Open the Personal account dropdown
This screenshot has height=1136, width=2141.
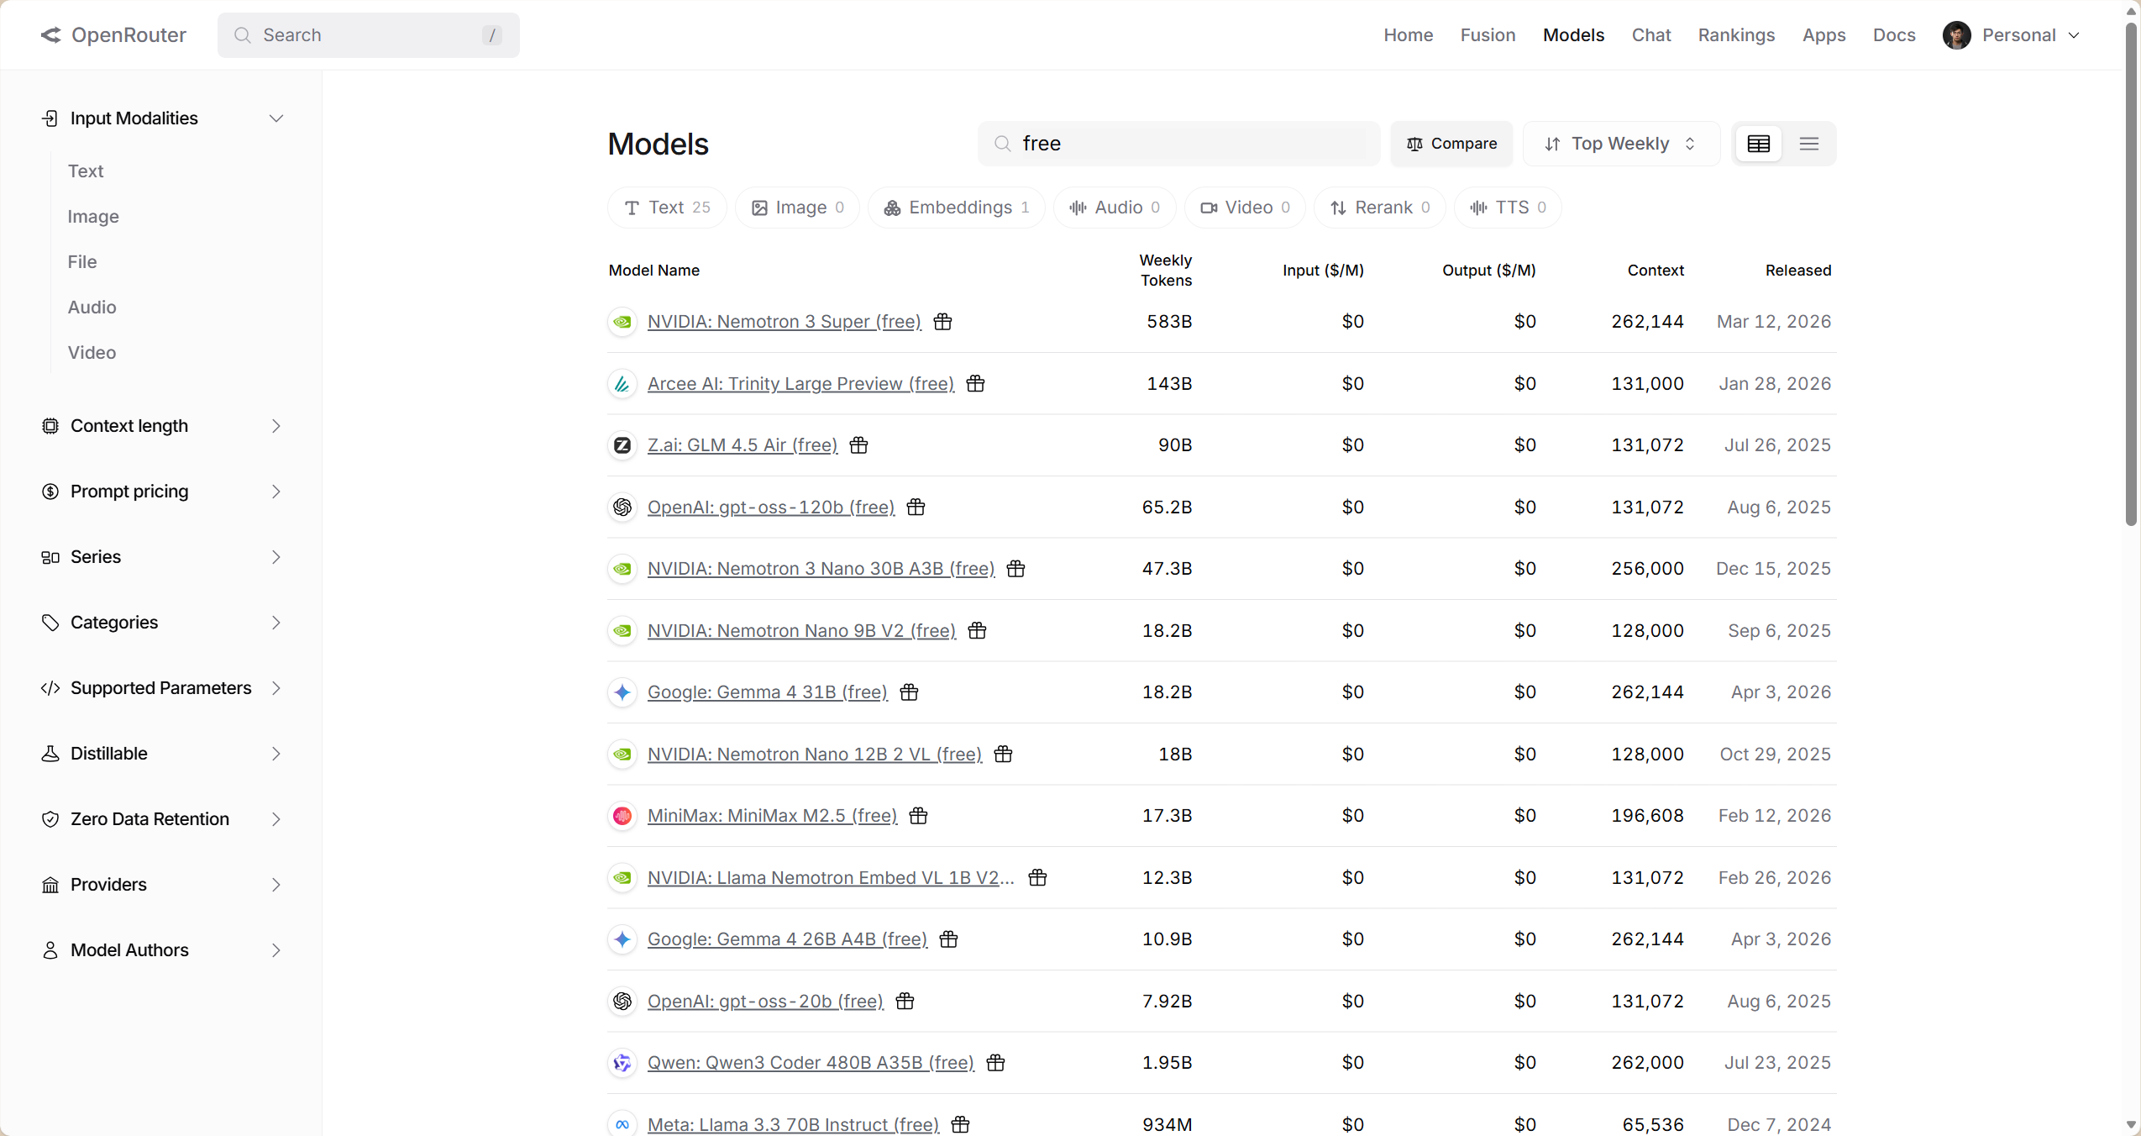(x=2012, y=35)
